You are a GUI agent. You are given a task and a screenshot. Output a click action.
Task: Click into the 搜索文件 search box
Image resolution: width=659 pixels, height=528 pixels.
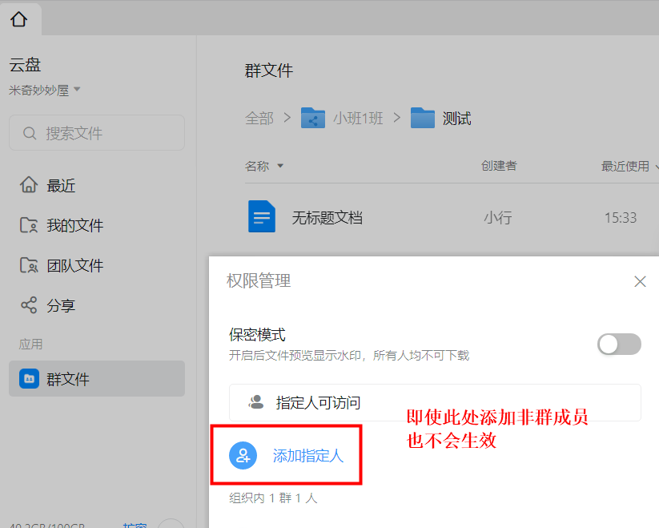97,133
